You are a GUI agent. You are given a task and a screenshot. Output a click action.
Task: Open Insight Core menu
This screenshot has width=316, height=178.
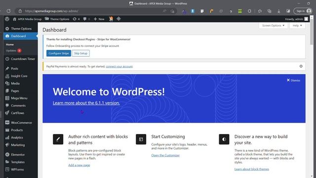click(20, 76)
